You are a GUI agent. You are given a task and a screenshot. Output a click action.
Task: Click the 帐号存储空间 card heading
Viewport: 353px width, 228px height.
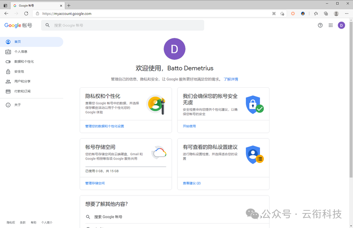coord(100,147)
